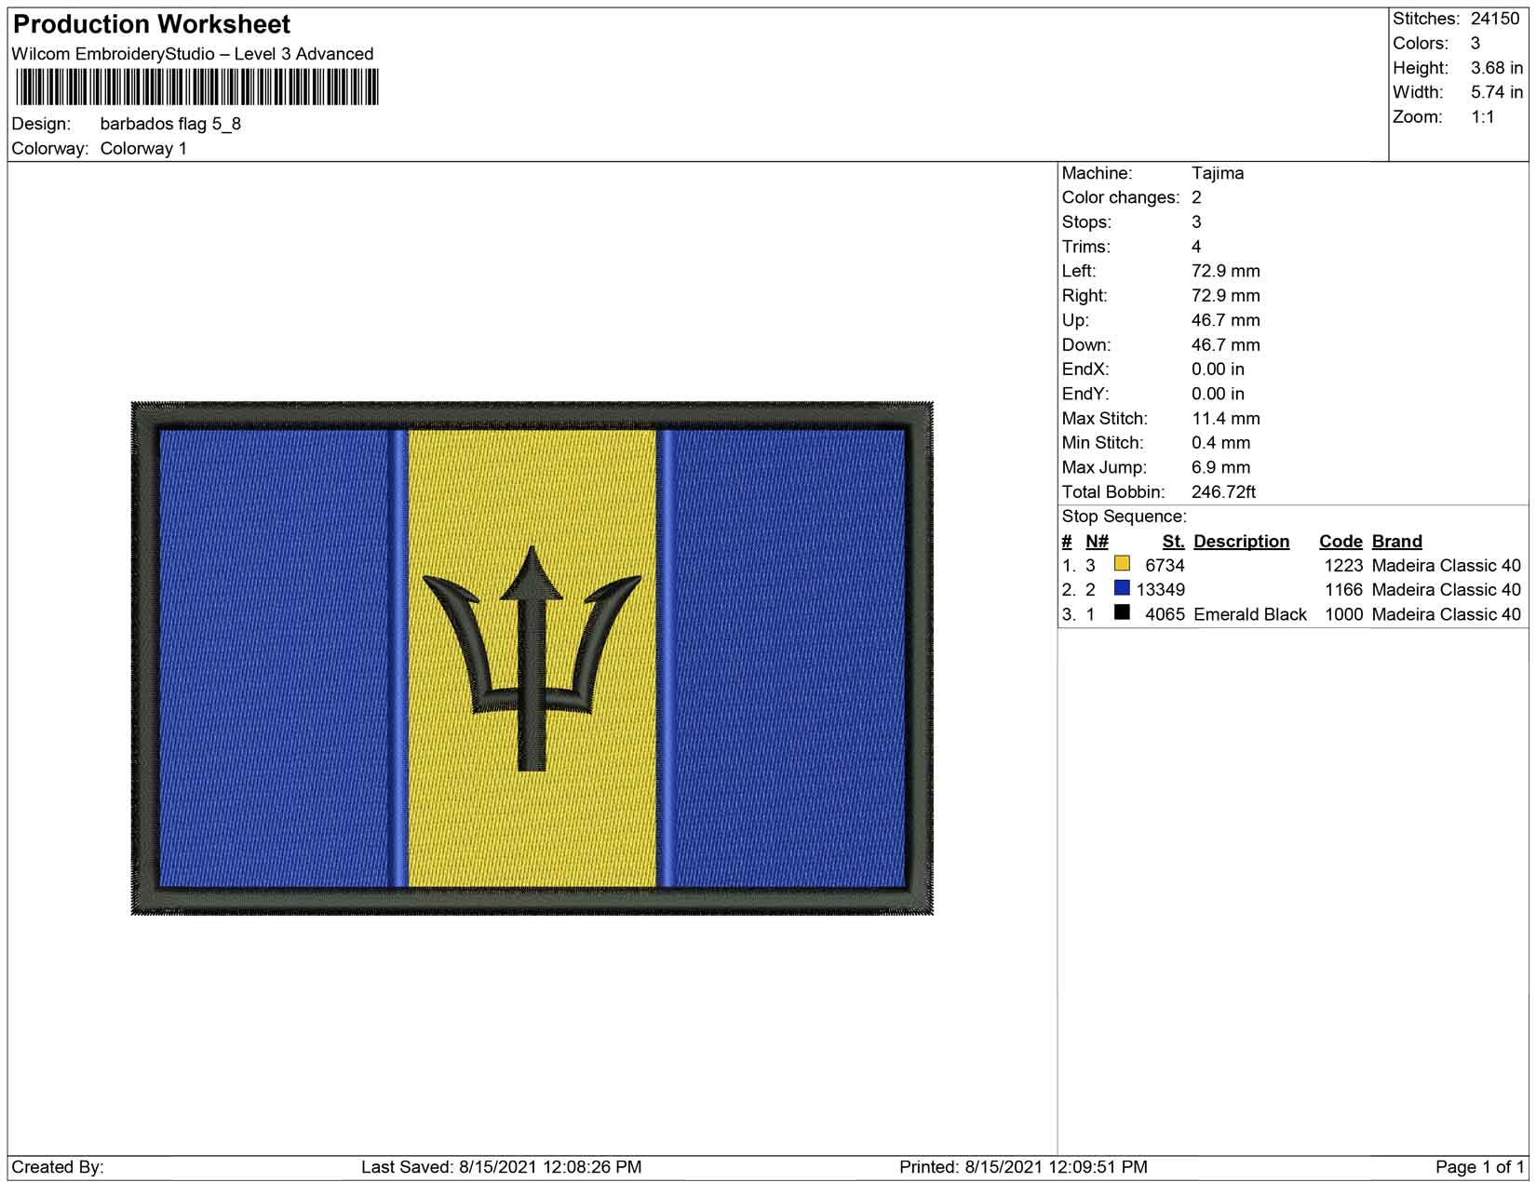Click the 'Trims:' label
1536x1182 pixels.
pos(1086,247)
